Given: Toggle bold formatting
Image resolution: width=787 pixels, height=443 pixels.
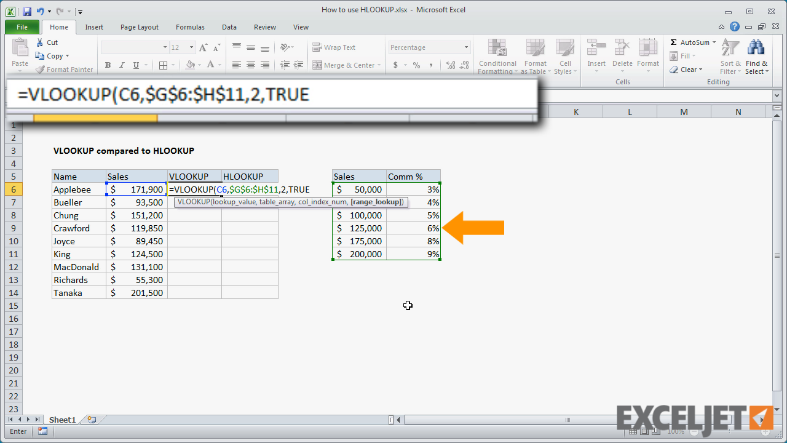Looking at the screenshot, I should [x=108, y=65].
